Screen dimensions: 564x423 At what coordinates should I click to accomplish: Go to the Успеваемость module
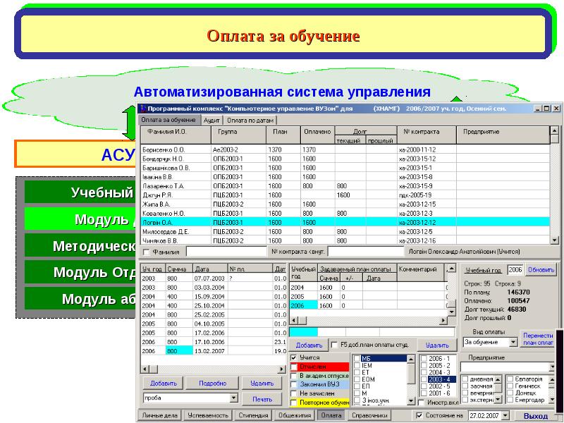208,416
